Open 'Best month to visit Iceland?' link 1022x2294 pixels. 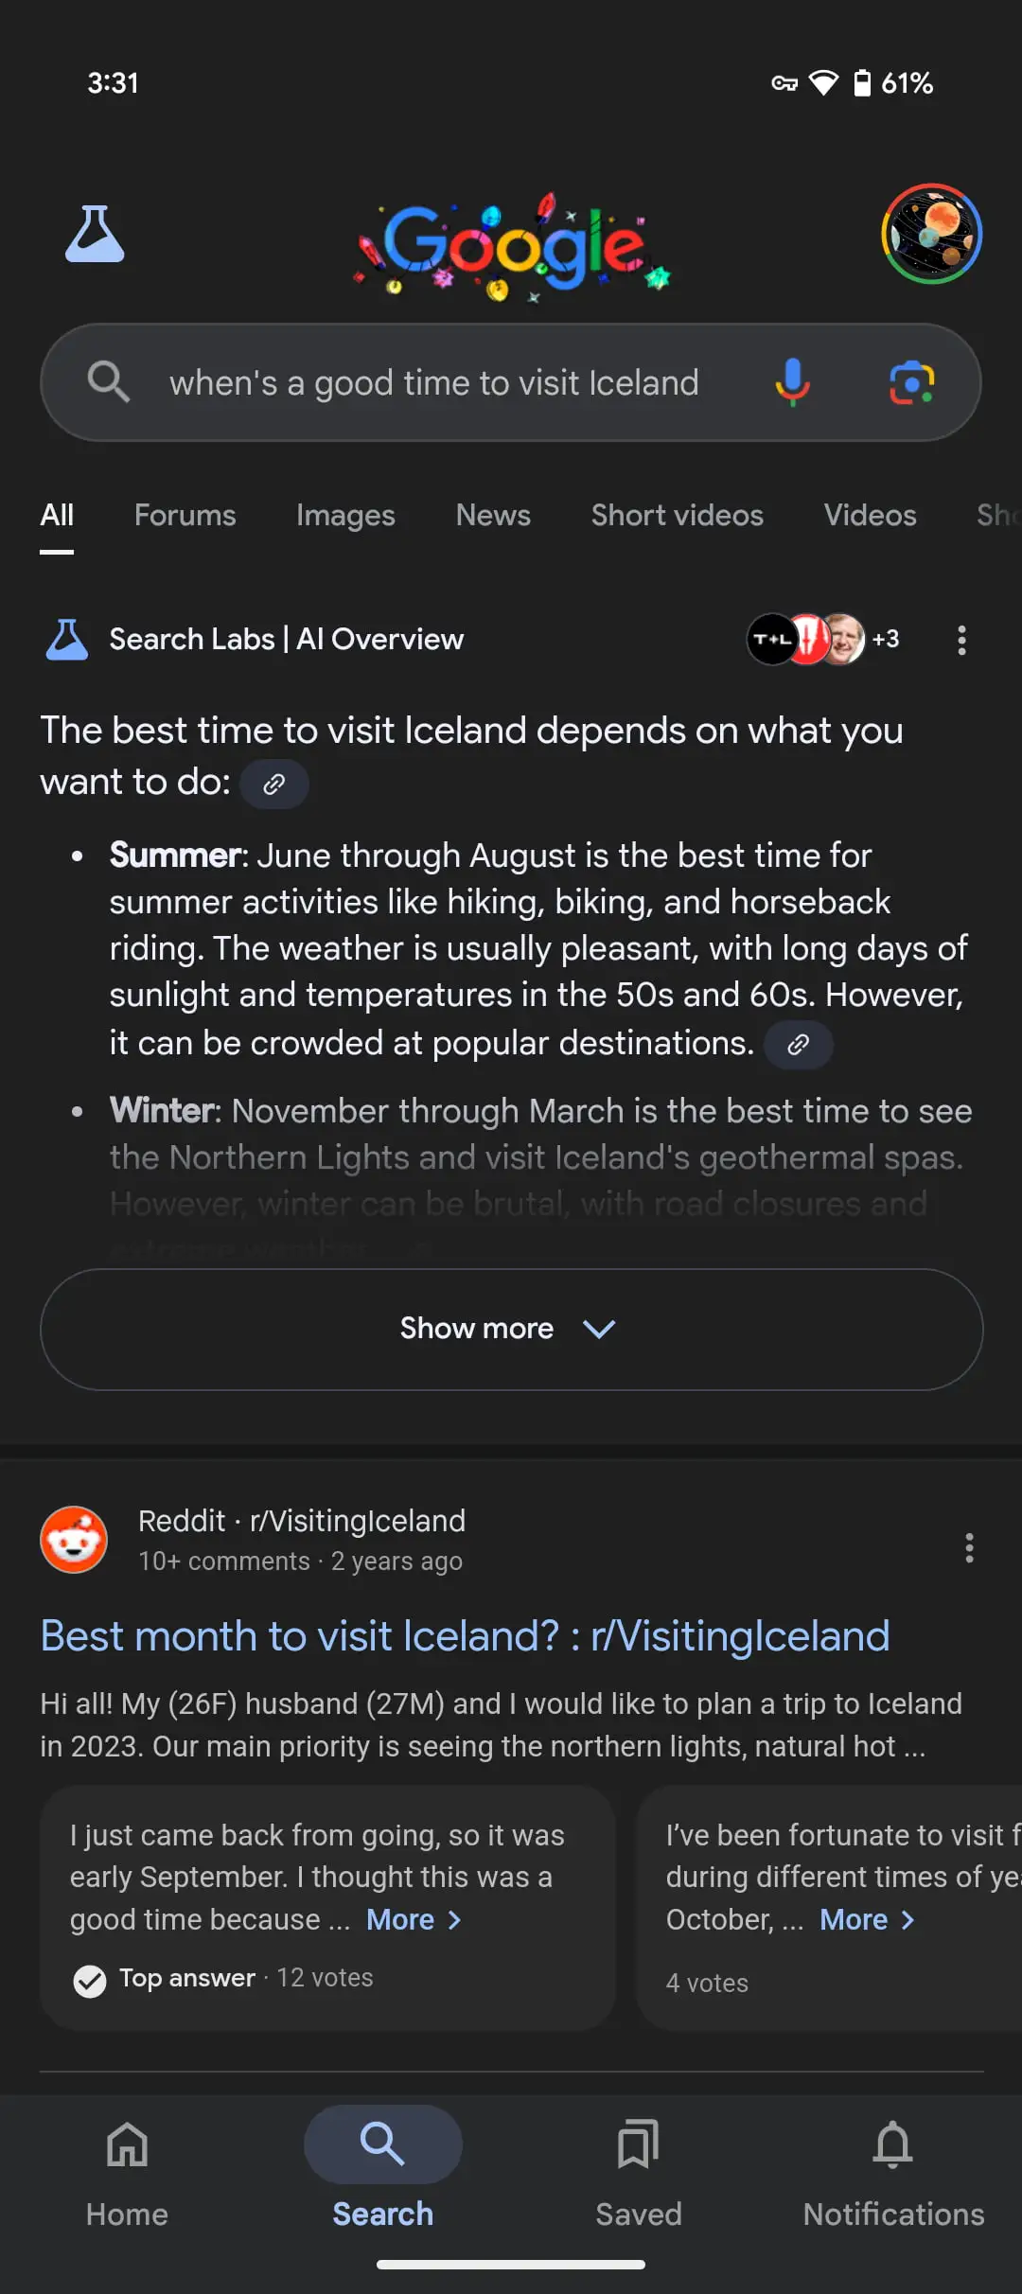465,1636
